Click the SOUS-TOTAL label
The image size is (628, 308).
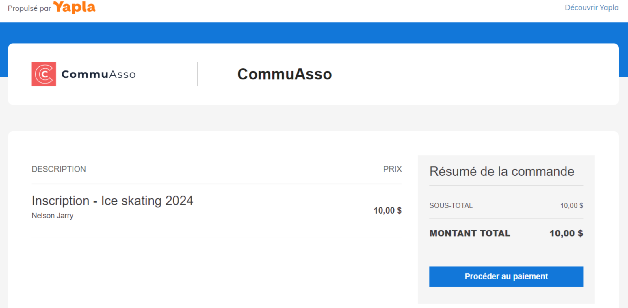(x=451, y=205)
